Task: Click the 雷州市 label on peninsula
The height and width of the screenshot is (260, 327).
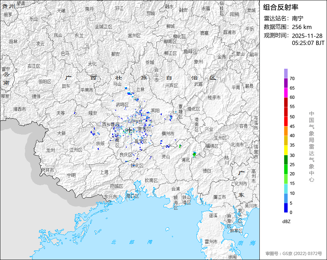Action: tap(211, 242)
